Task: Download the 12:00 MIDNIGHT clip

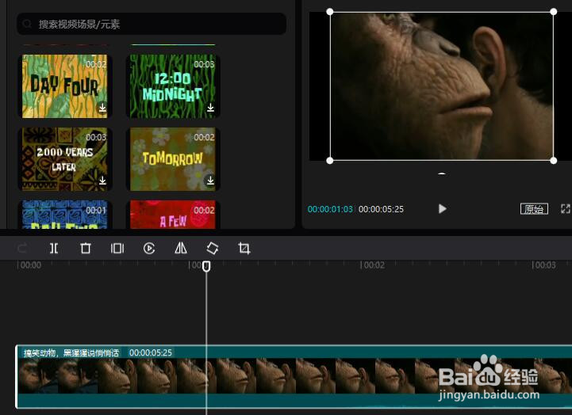Action: [x=210, y=108]
